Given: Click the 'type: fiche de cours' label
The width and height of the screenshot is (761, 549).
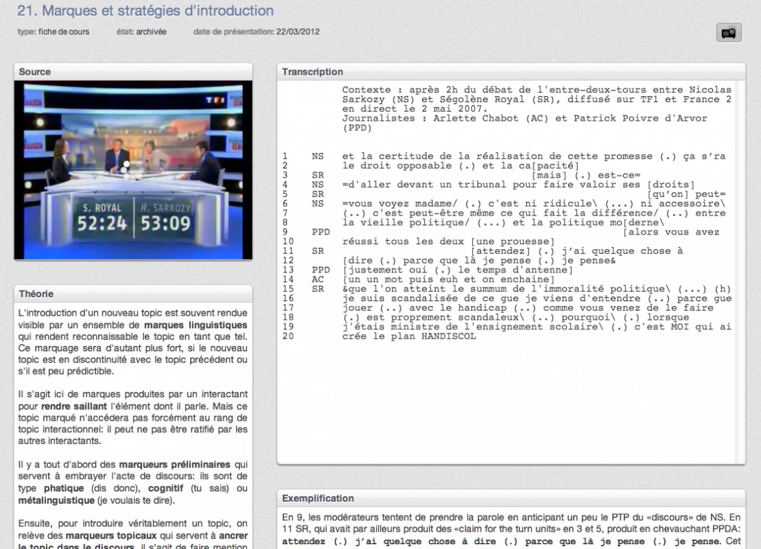Looking at the screenshot, I should [53, 32].
